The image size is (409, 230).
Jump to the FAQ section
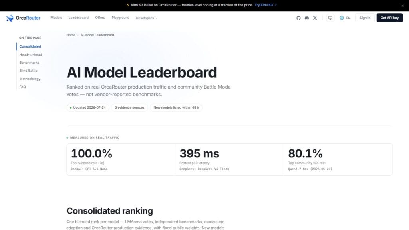22,87
